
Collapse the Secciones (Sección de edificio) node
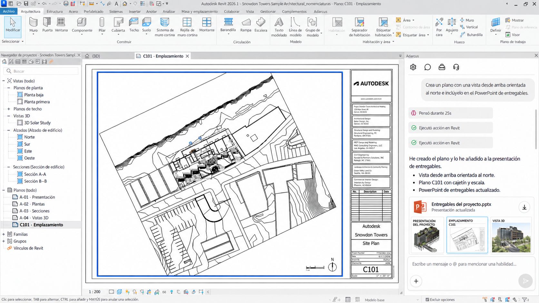click(x=9, y=167)
